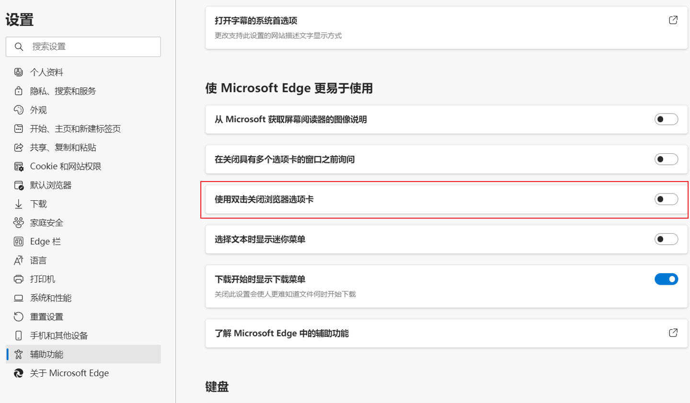
Task: Enable 从 Microsoft 获取屏幕阅读器的图像说明
Action: [x=667, y=119]
